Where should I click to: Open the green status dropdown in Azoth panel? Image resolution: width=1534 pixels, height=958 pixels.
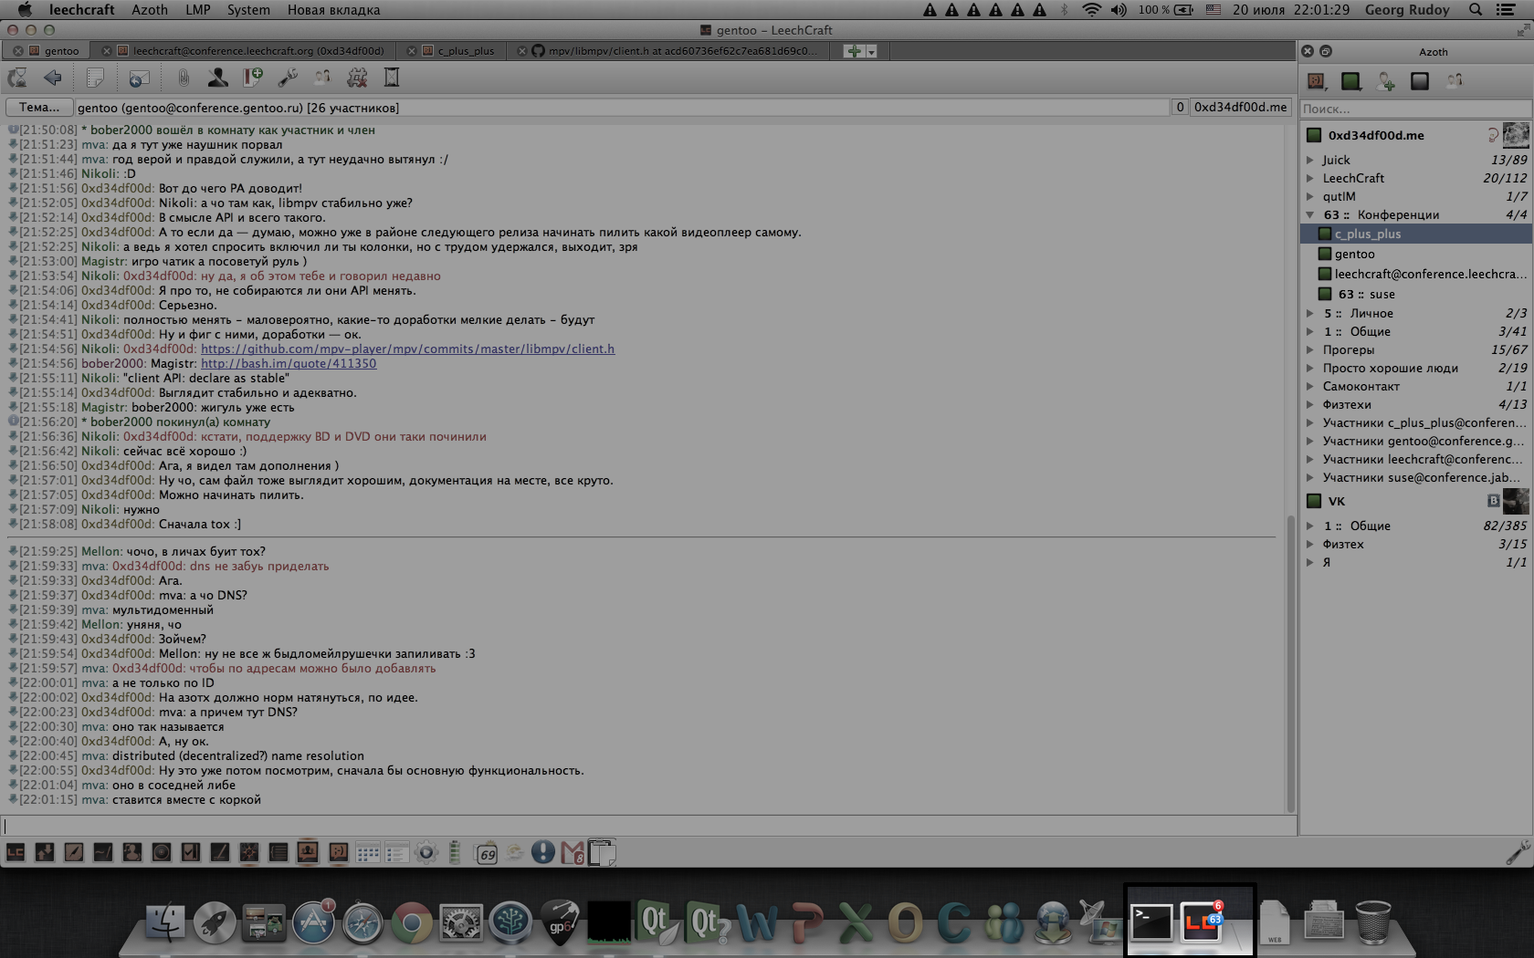click(x=1350, y=81)
